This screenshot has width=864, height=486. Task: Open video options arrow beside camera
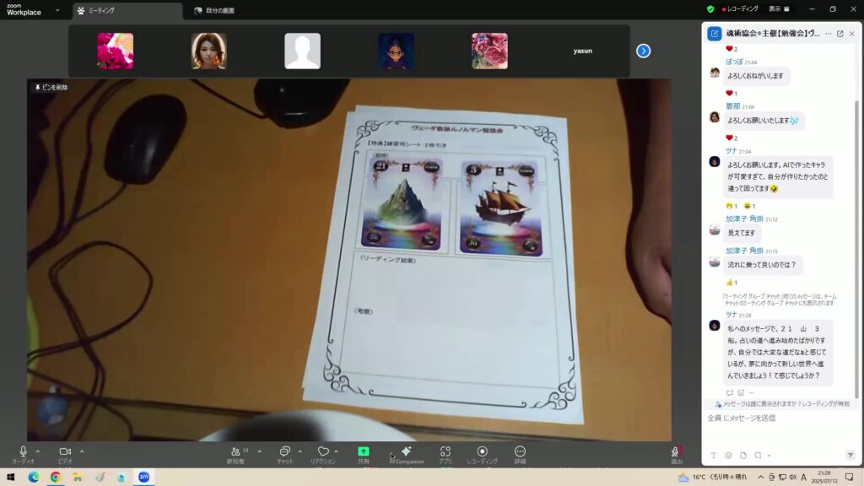pos(82,451)
